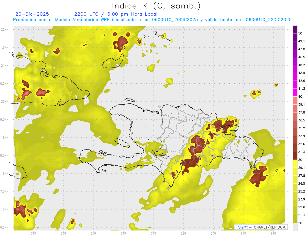This screenshot has height=237, width=307.
Task: Click the latitude label "20N"
Action: (4, 101)
